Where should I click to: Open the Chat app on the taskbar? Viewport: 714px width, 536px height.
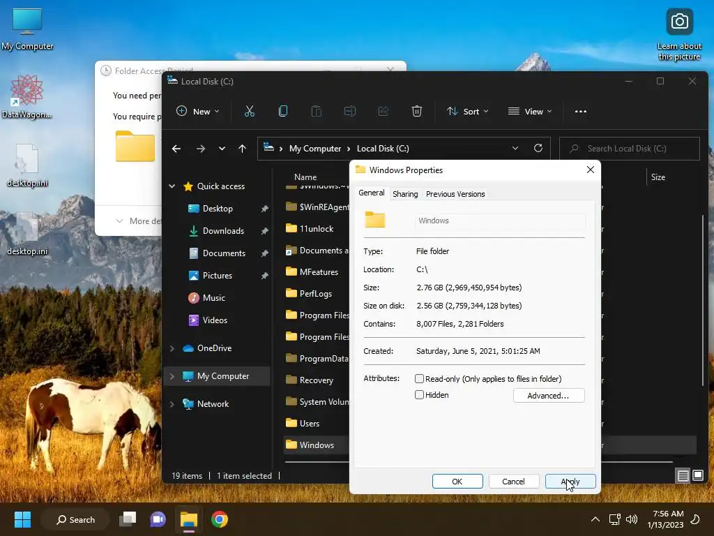[158, 519]
